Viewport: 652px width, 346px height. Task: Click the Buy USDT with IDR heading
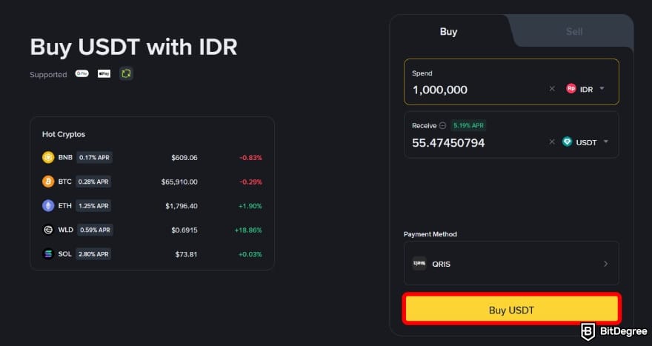click(133, 47)
